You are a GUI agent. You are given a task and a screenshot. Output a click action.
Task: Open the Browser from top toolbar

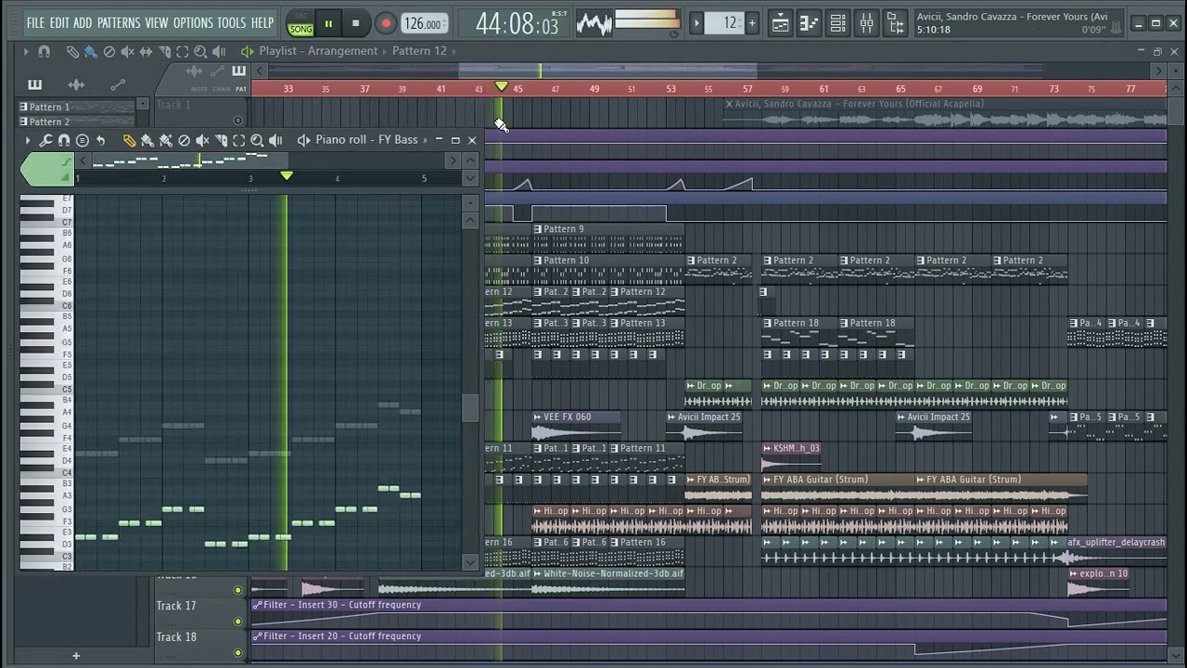[895, 23]
